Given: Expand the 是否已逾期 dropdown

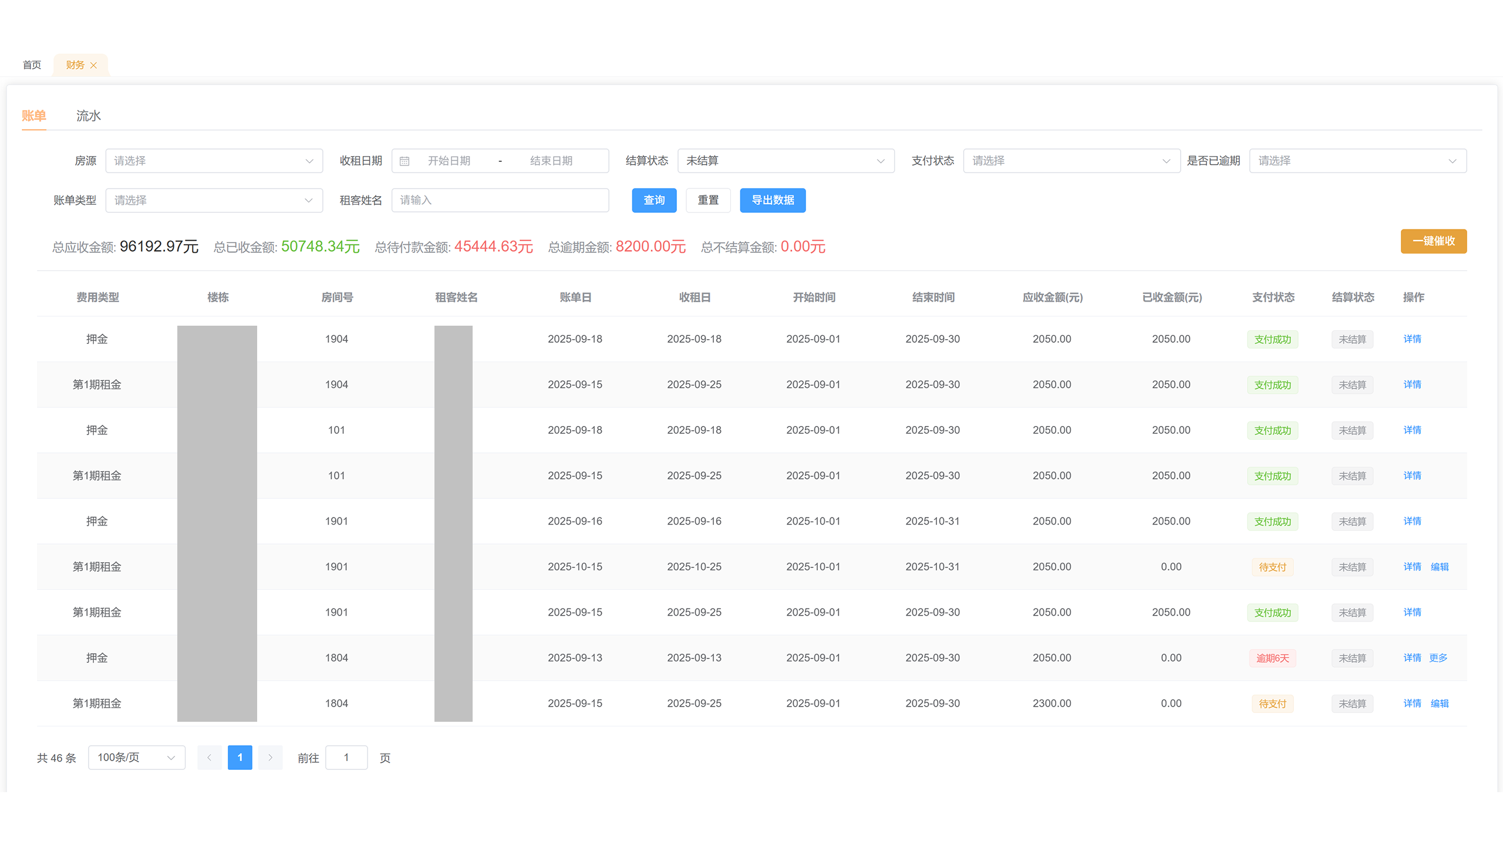Looking at the screenshot, I should pos(1357,161).
